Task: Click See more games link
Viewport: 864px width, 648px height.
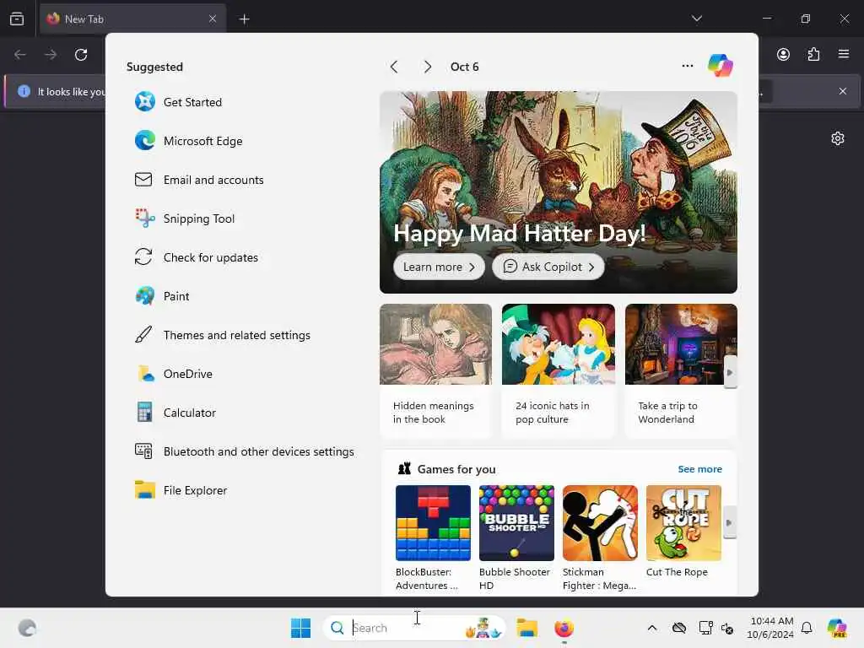Action: 699,469
